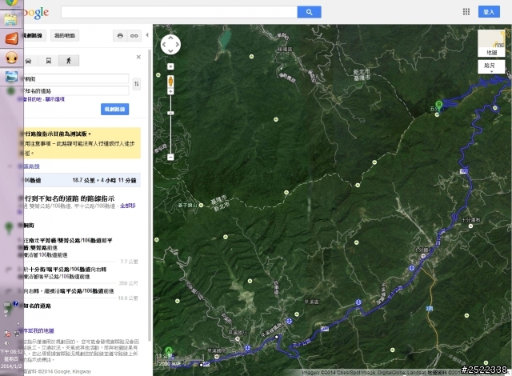The image size is (512, 376).
Task: Click zoom out minus button
Action: pyautogui.click(x=170, y=157)
